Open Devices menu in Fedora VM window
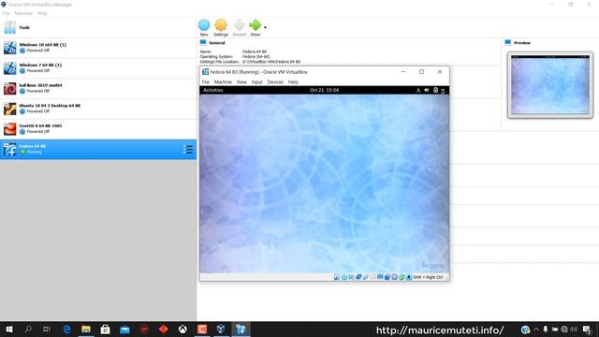Image resolution: width=599 pixels, height=337 pixels. (275, 81)
